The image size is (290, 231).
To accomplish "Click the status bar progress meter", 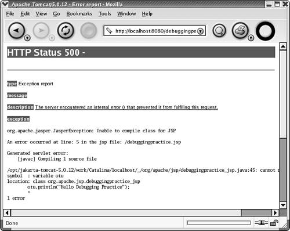I will (x=219, y=223).
